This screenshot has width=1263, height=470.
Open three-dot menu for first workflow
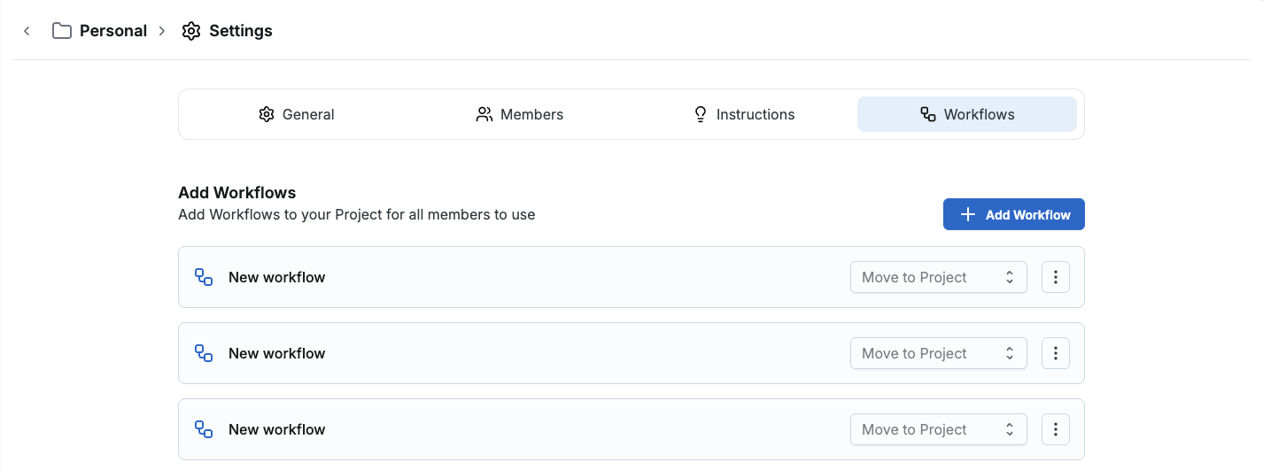coord(1055,277)
